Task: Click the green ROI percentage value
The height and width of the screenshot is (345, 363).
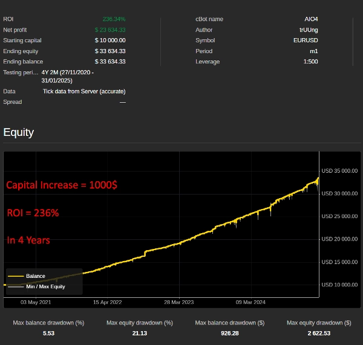Action: 114,19
